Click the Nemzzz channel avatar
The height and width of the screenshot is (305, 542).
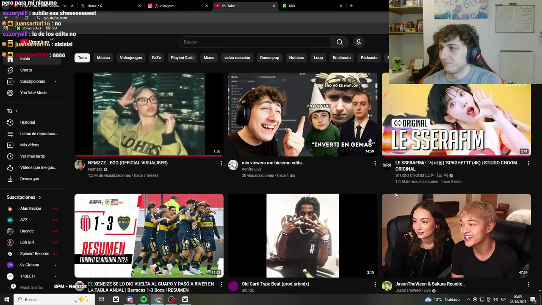coord(80,165)
